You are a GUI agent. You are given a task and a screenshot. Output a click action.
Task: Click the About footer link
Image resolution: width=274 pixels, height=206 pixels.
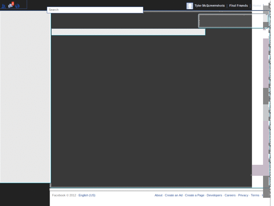click(159, 195)
